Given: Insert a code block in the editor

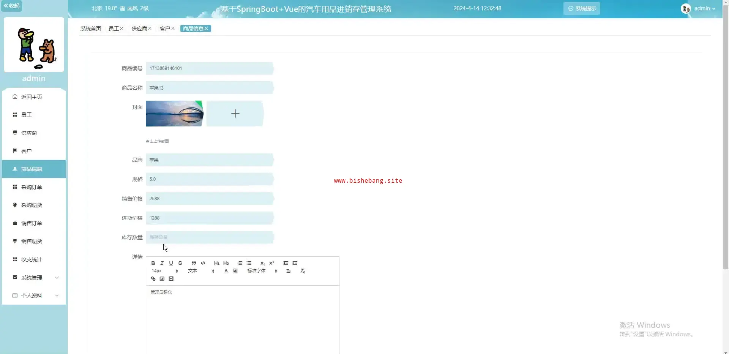Looking at the screenshot, I should (x=203, y=263).
